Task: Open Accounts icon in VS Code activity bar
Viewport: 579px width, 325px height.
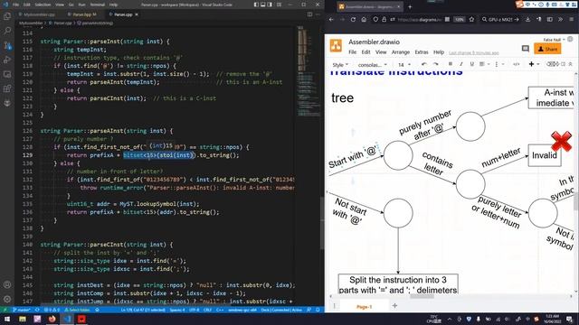Action: [7, 284]
